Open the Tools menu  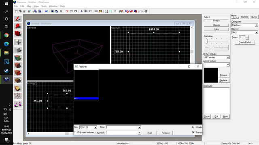coord(44,6)
